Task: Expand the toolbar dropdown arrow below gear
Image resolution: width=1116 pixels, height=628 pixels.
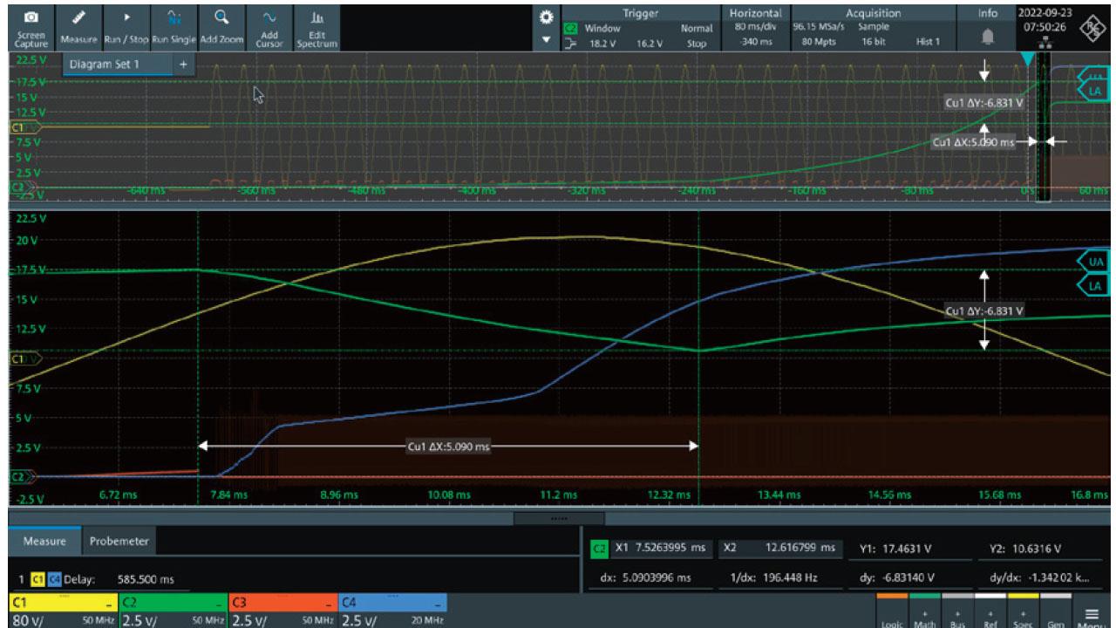Action: [x=548, y=40]
